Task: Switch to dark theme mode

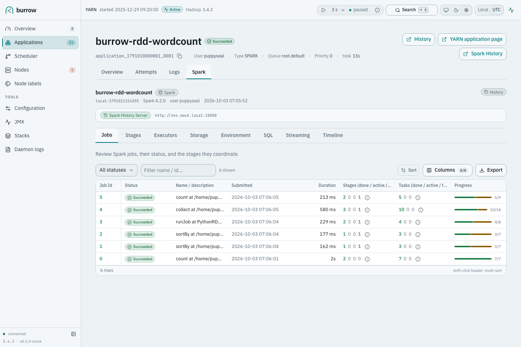Action: point(456,10)
